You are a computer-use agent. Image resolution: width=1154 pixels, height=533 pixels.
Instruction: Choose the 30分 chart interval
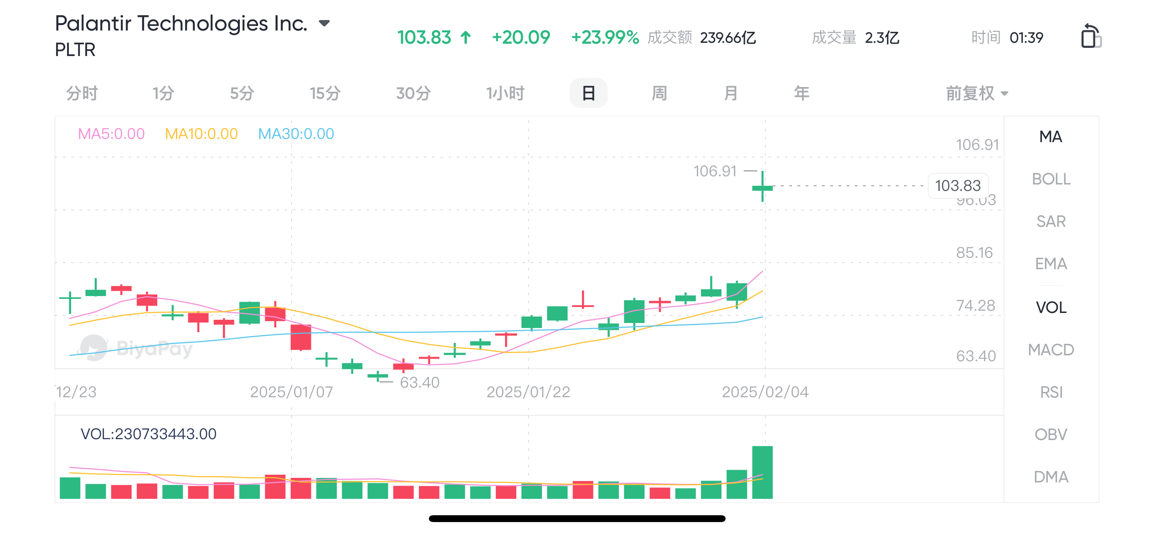(x=413, y=93)
